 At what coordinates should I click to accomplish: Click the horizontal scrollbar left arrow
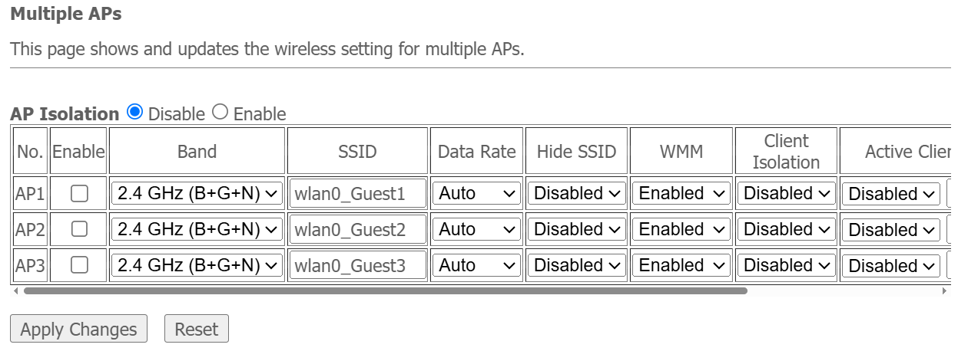coord(15,291)
